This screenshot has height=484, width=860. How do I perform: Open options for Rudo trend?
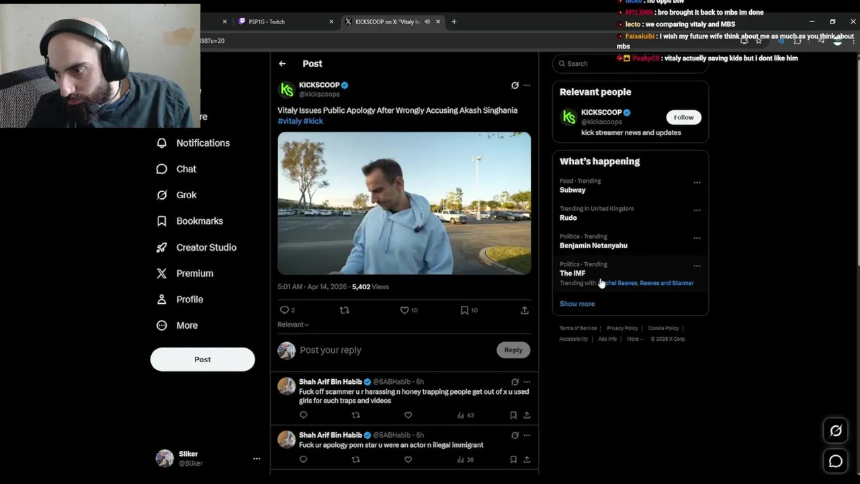click(x=697, y=210)
